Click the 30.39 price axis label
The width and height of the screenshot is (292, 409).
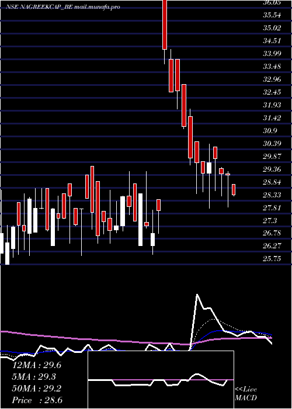272,144
